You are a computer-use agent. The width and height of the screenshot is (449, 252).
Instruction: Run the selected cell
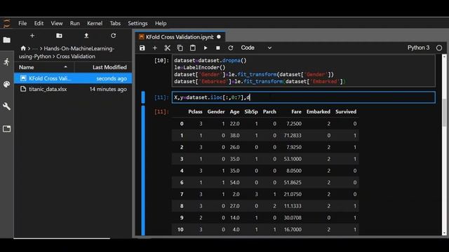(x=206, y=48)
